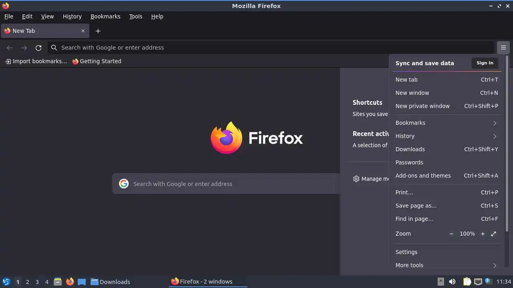Open the Tools menu
The width and height of the screenshot is (513, 288).
tap(135, 16)
